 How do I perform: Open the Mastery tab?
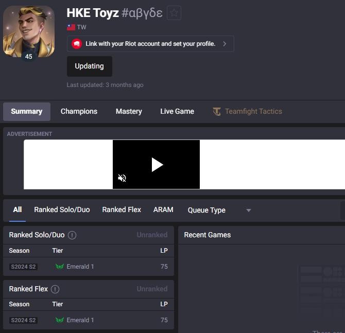point(129,112)
